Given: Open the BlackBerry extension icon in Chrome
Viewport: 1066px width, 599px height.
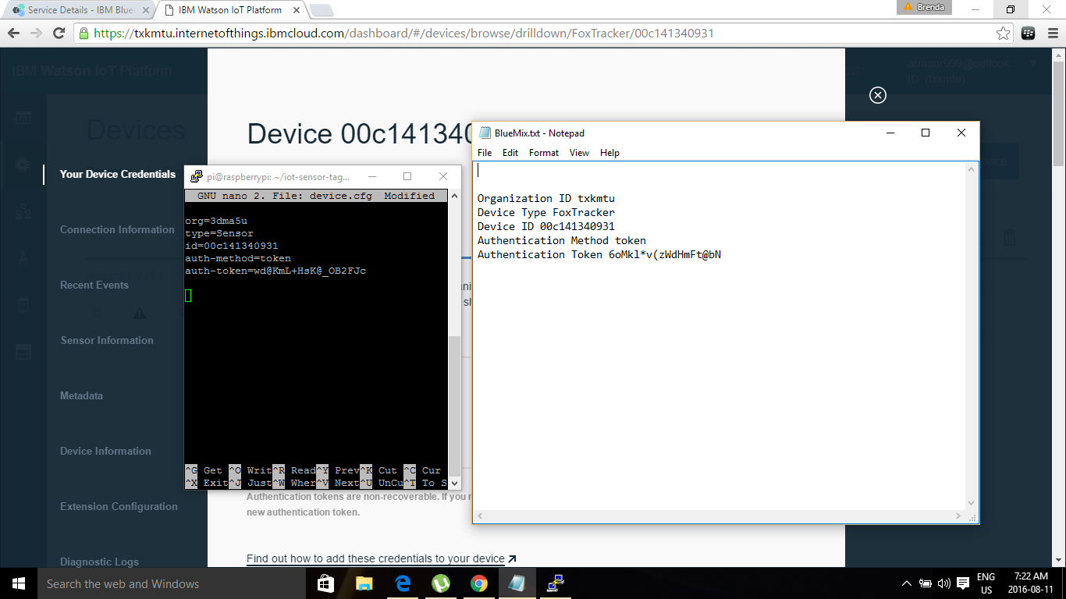Looking at the screenshot, I should pyautogui.click(x=1028, y=34).
